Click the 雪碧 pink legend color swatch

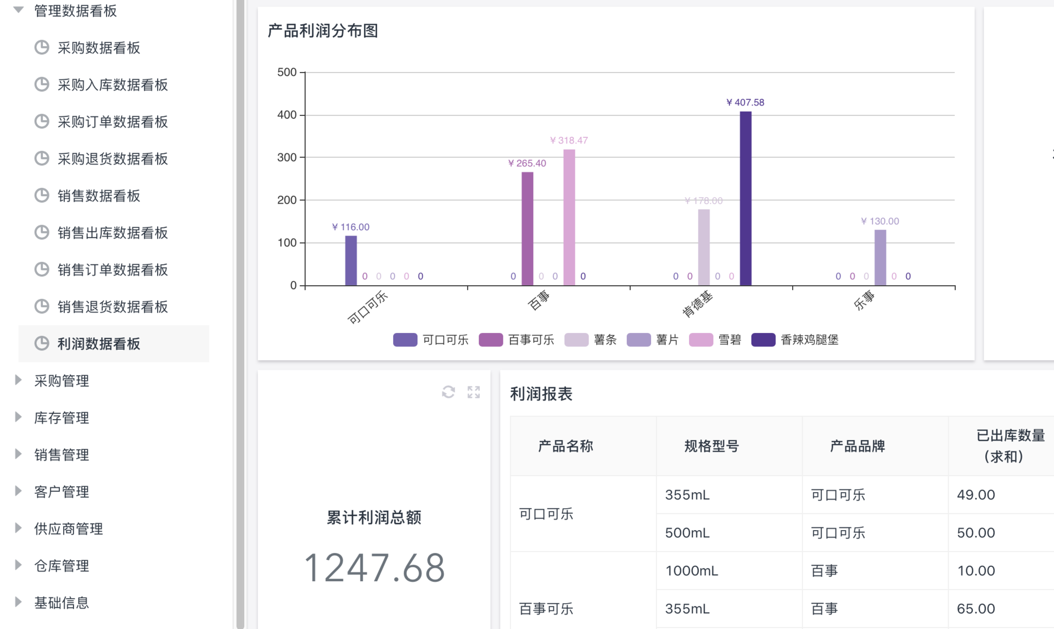click(x=700, y=339)
